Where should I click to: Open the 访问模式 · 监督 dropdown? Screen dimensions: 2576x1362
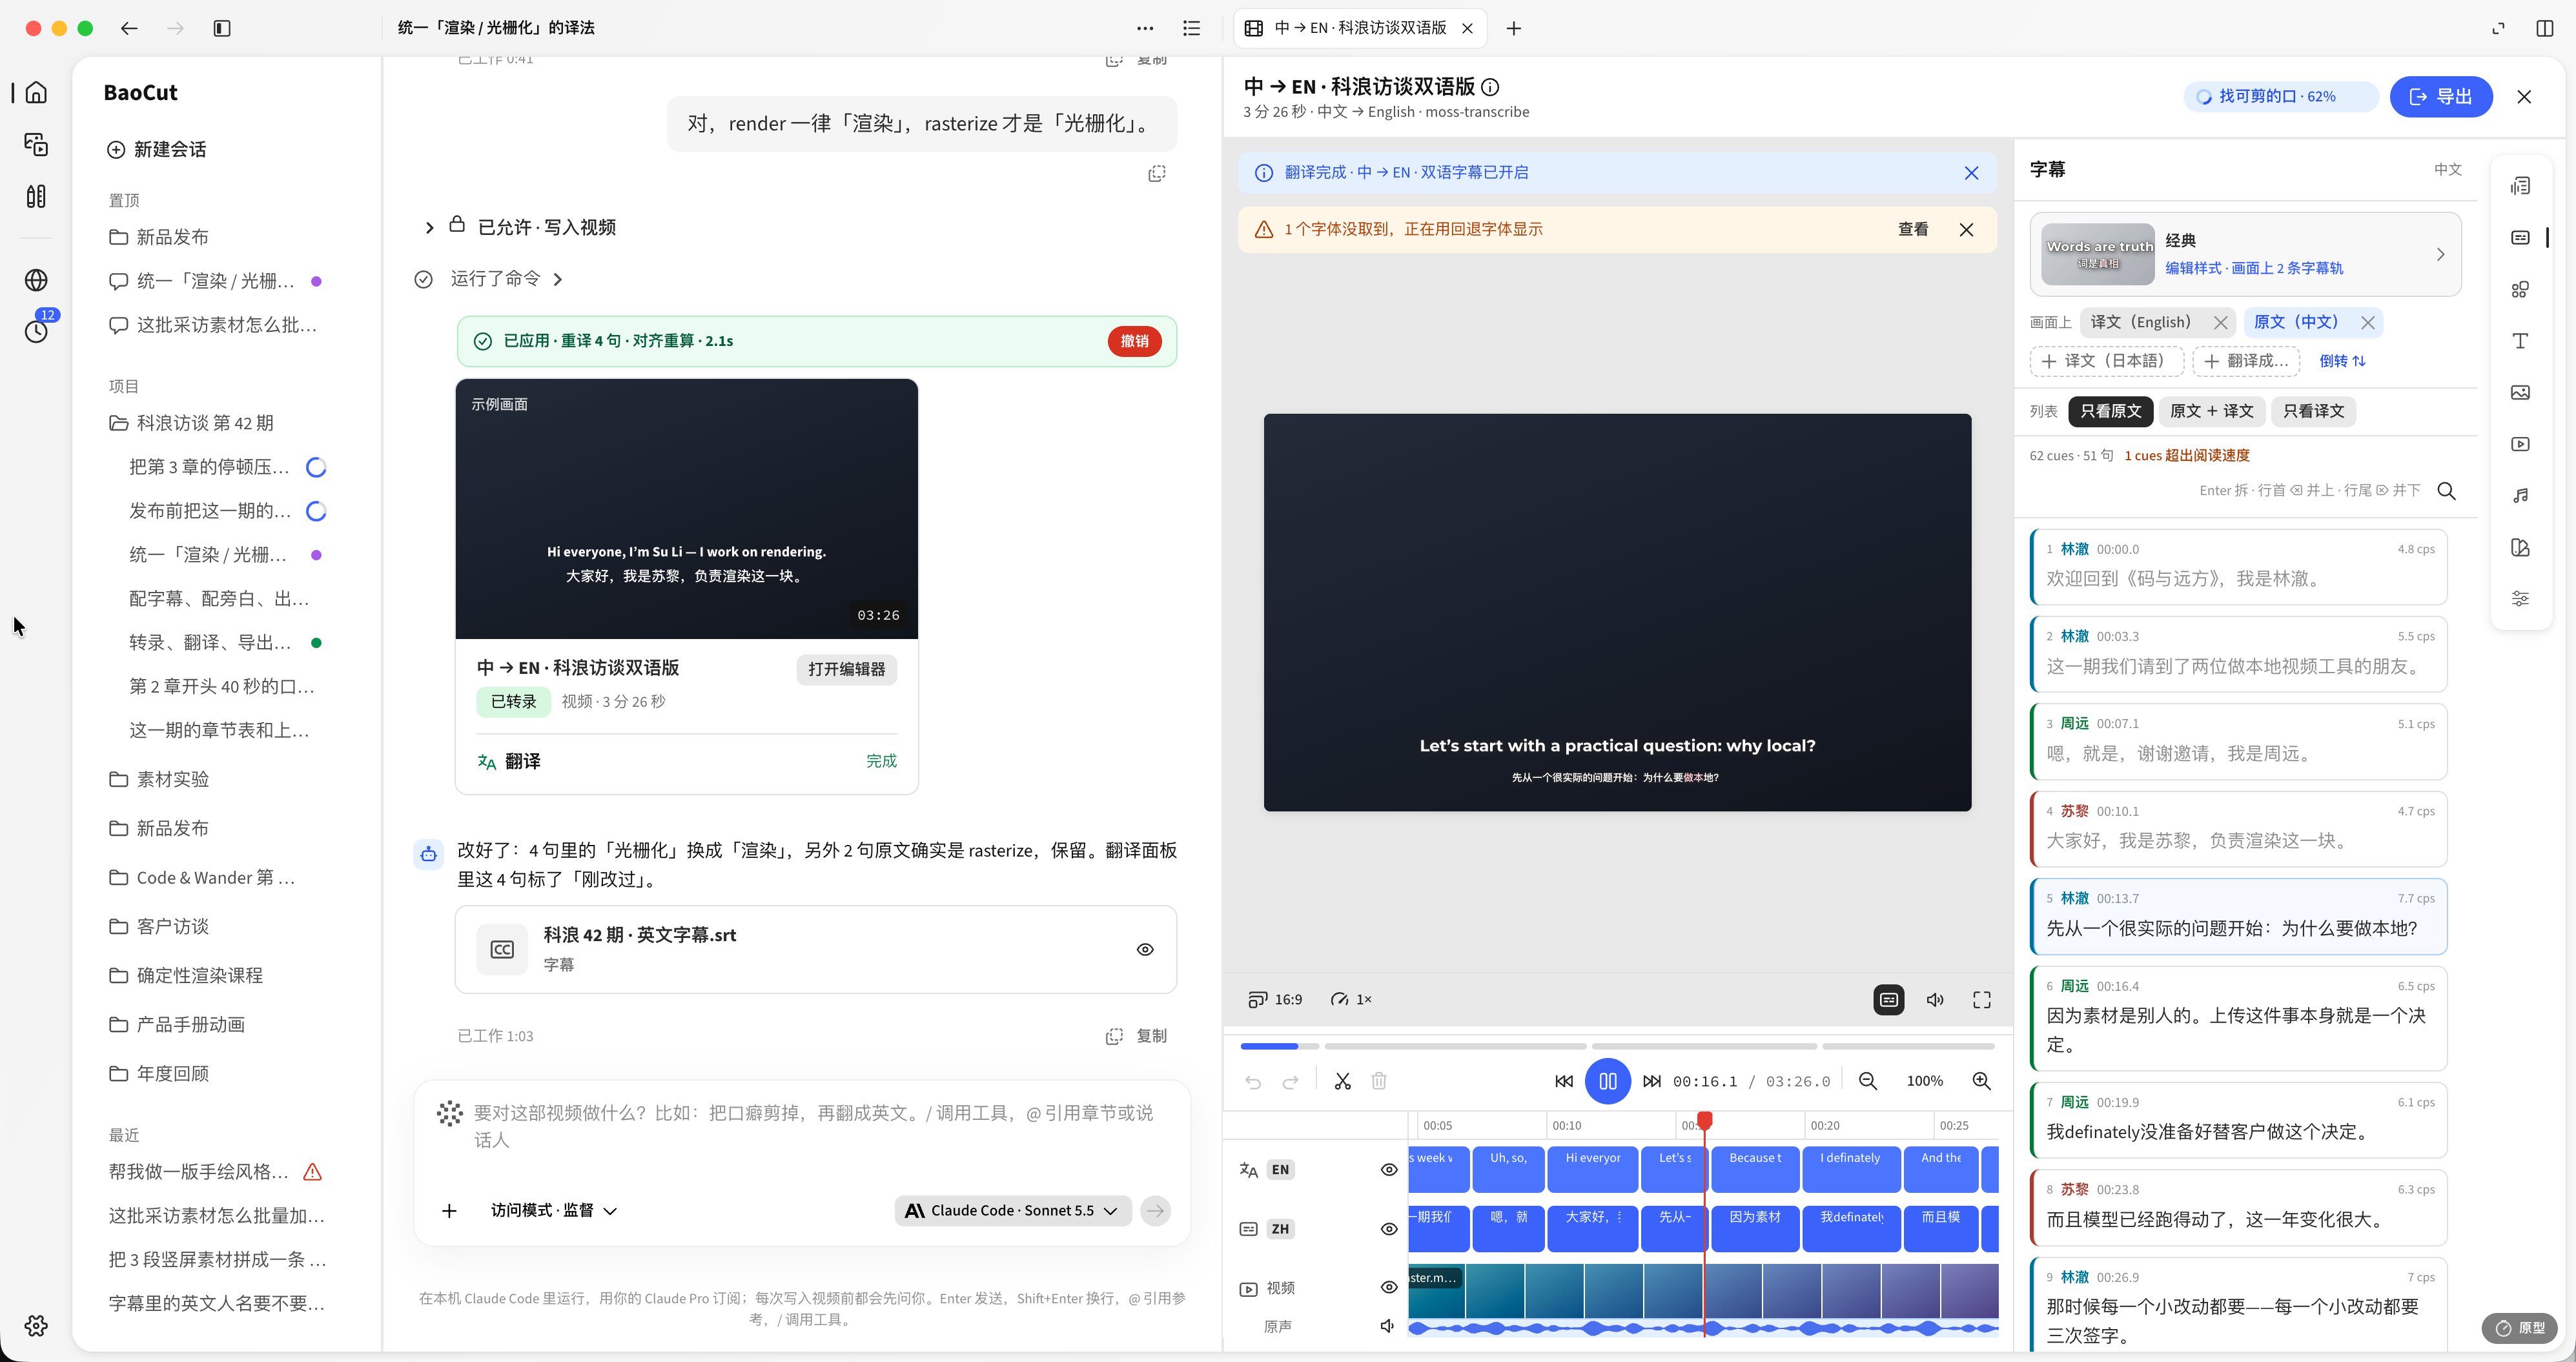point(553,1211)
